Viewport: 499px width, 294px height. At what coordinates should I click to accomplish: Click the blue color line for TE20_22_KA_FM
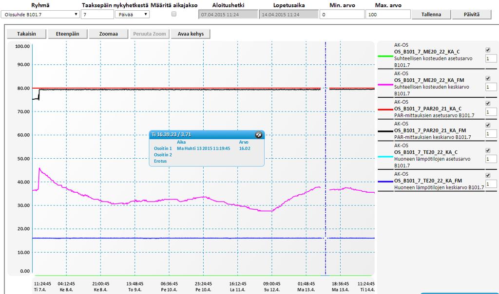click(385, 182)
